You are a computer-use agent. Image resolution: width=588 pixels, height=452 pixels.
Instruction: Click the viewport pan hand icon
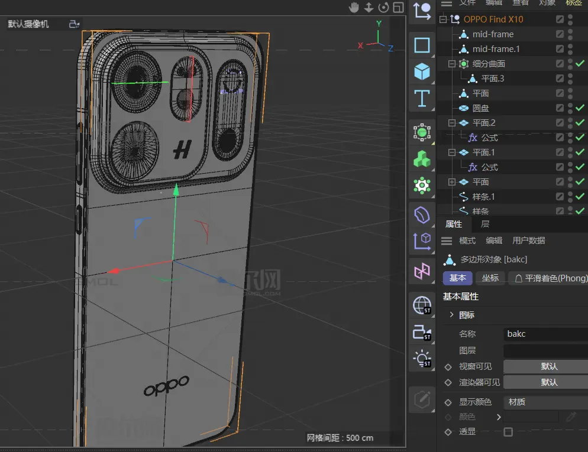coord(354,8)
